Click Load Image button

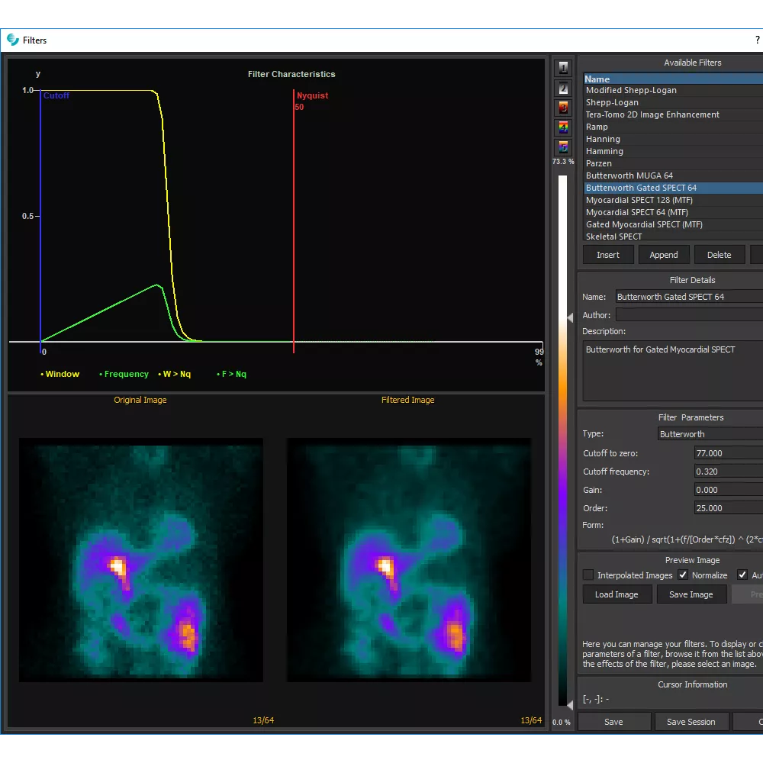[x=617, y=594]
